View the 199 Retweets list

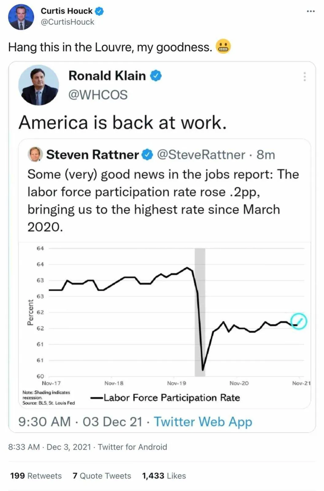pos(36,476)
